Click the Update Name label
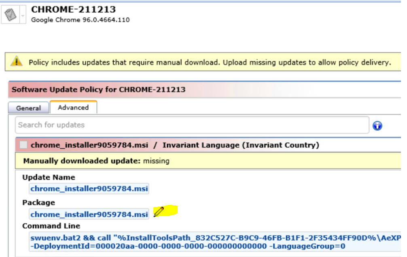This screenshot has height=257, width=407. click(x=49, y=177)
